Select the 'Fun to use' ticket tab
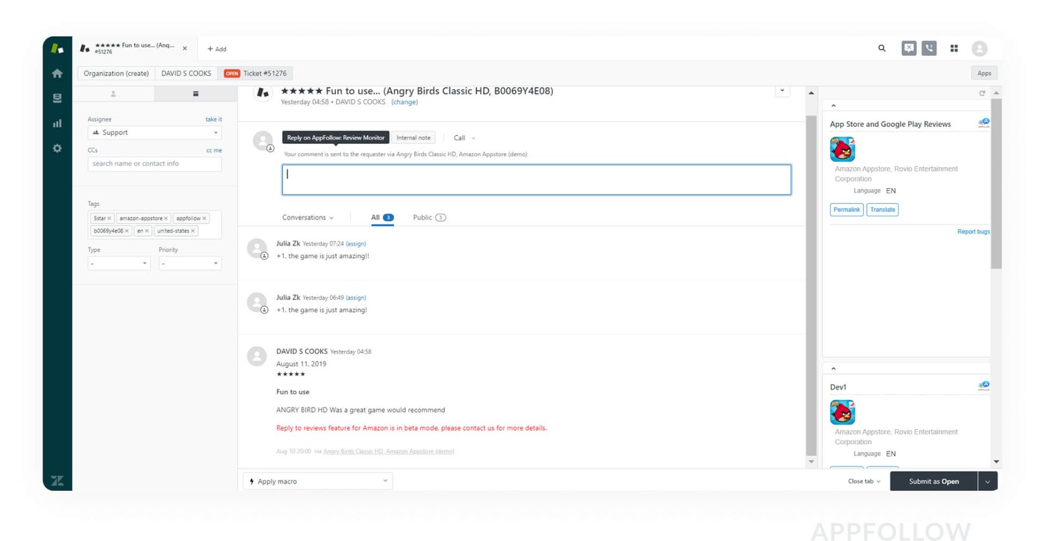The width and height of the screenshot is (1045, 541). [134, 49]
